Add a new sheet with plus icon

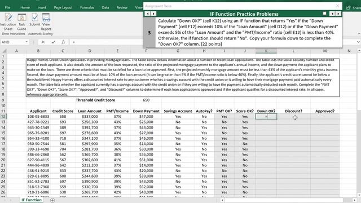pos(52,200)
